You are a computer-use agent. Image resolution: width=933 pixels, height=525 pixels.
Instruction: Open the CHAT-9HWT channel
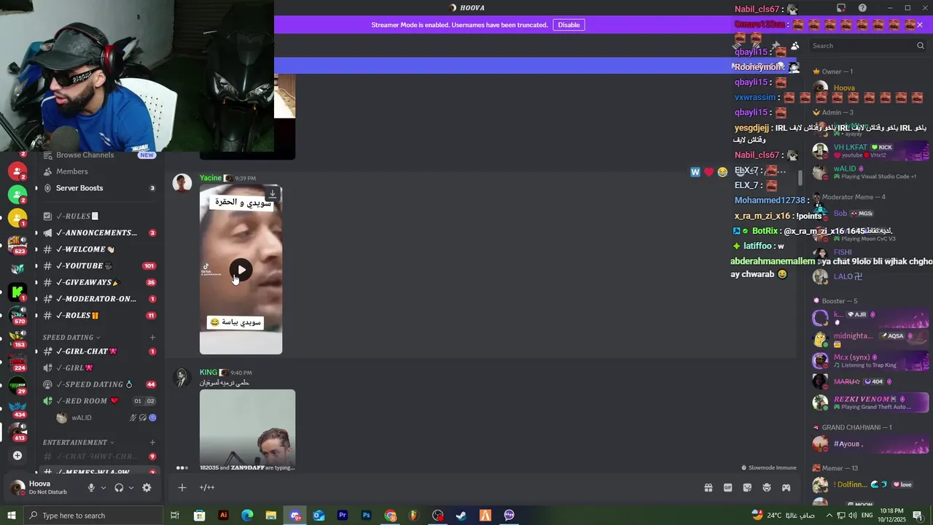click(98, 456)
